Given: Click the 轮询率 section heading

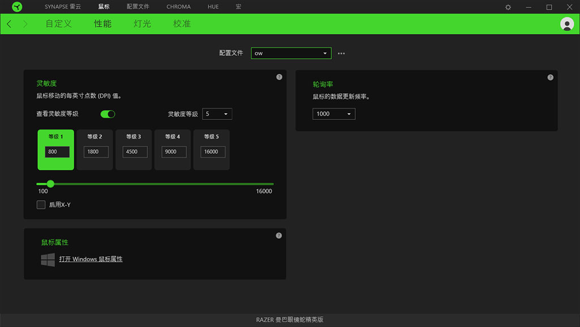Looking at the screenshot, I should click(x=323, y=84).
